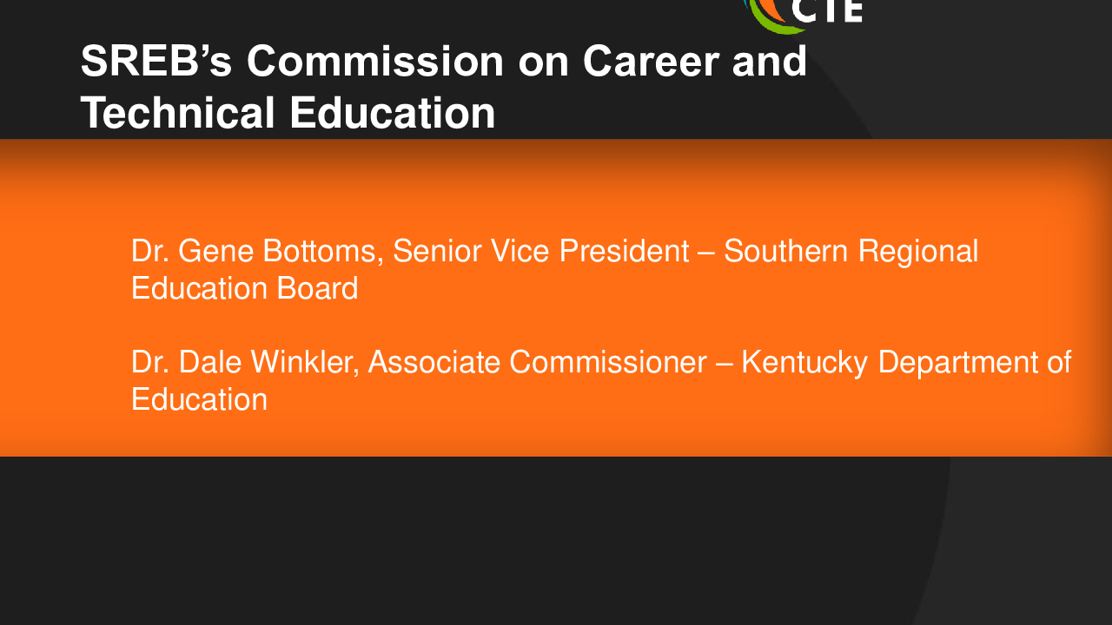This screenshot has width=1112, height=625.
Task: Click the dash after Senior Vice President
Action: click(x=706, y=253)
